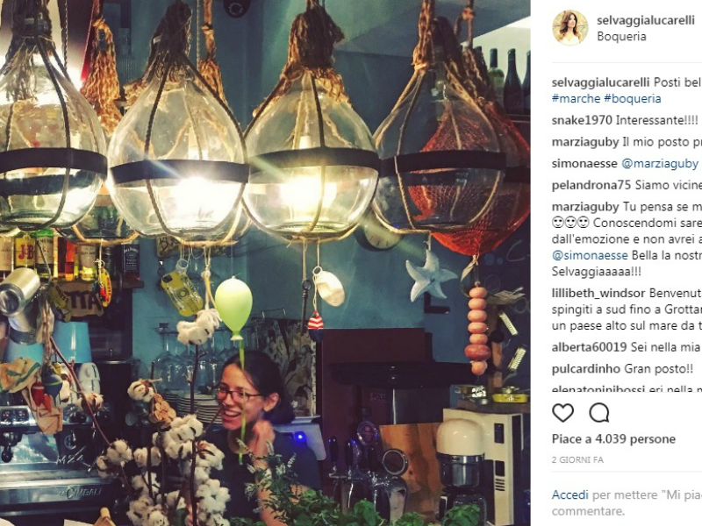Open lillibeth_windsor commenter profile
Image resolution: width=702 pixels, height=526 pixels.
(x=598, y=294)
